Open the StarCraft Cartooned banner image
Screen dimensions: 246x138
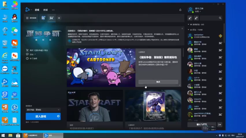[101, 67]
